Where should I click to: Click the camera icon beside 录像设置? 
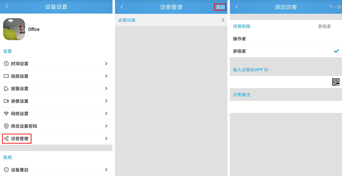click(6, 101)
